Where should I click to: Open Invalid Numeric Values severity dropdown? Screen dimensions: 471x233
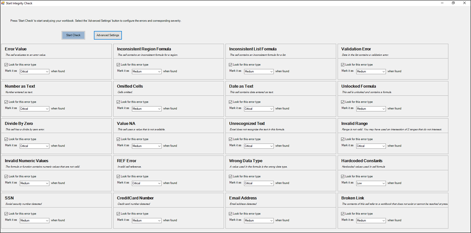(34, 183)
